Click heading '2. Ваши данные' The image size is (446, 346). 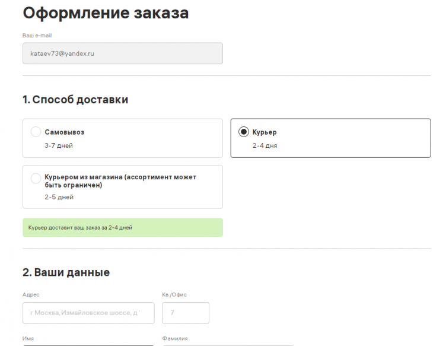pyautogui.click(x=66, y=272)
